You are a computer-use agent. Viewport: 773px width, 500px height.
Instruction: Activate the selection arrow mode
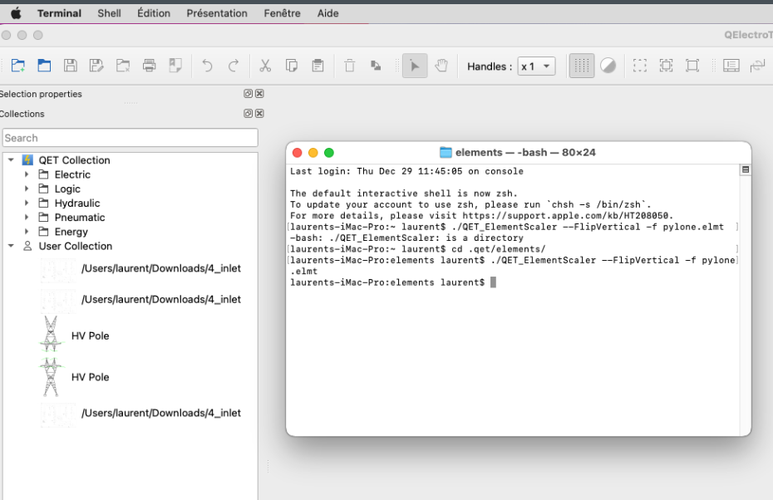point(415,66)
